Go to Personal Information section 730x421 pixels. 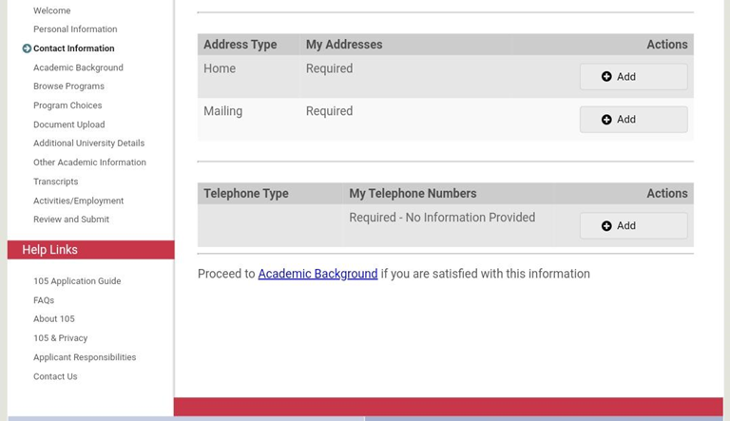(x=75, y=29)
